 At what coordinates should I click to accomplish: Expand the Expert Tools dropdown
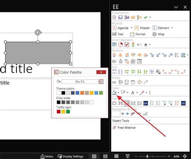(x=149, y=120)
